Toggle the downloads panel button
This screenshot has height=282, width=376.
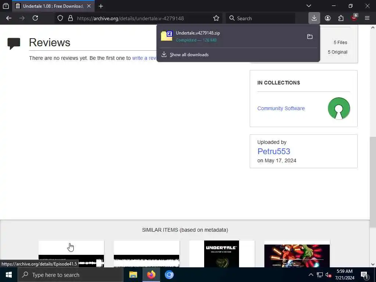coord(314,18)
